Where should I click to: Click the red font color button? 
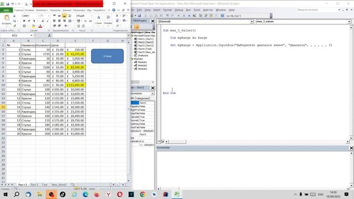click(x=40, y=26)
